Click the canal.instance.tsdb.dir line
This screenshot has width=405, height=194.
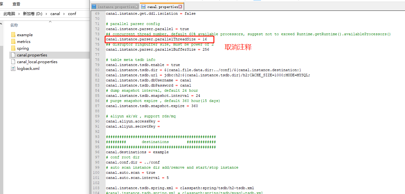click(x=203, y=70)
